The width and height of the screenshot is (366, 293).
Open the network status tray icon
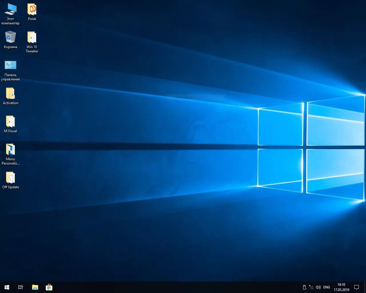point(311,287)
